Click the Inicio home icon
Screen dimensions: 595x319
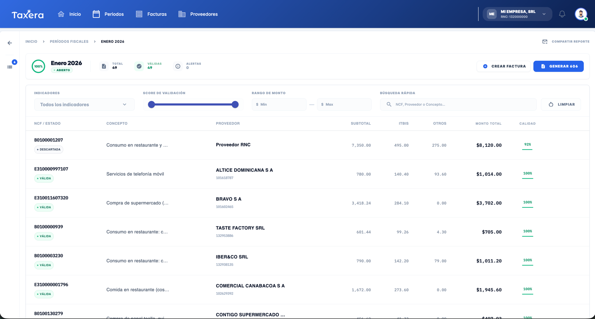coord(61,14)
